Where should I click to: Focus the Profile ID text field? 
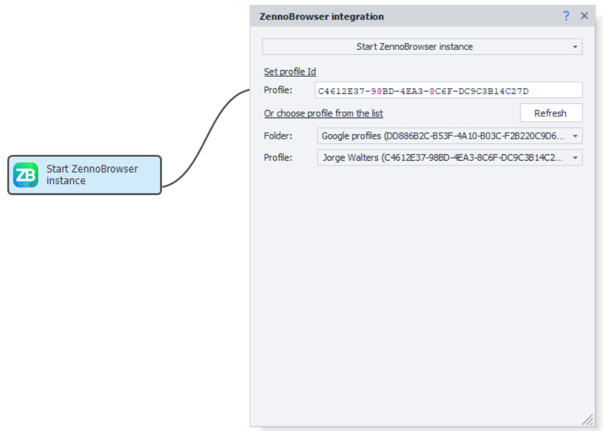(448, 91)
